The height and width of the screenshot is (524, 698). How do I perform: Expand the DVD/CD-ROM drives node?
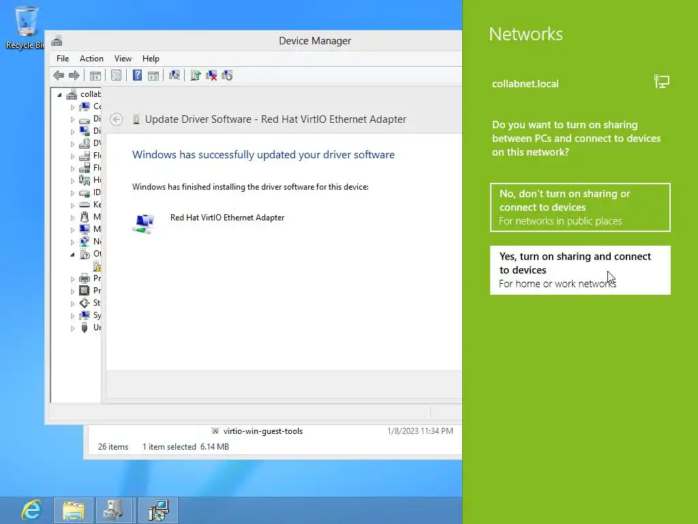pyautogui.click(x=72, y=144)
